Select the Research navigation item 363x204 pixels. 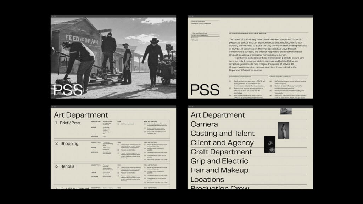click(x=195, y=38)
